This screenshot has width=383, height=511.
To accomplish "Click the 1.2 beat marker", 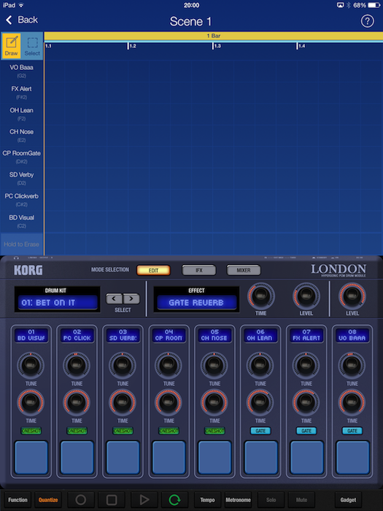I will 132,46.
